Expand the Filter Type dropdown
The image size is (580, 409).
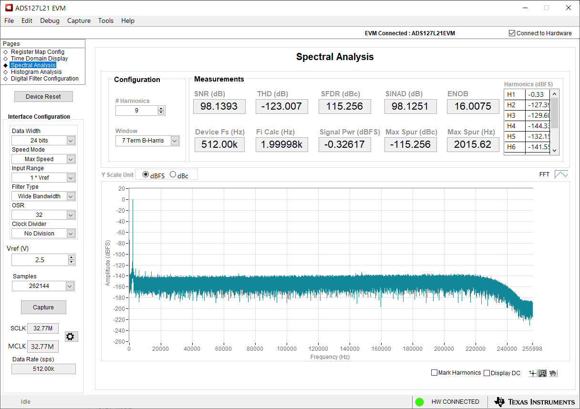71,196
